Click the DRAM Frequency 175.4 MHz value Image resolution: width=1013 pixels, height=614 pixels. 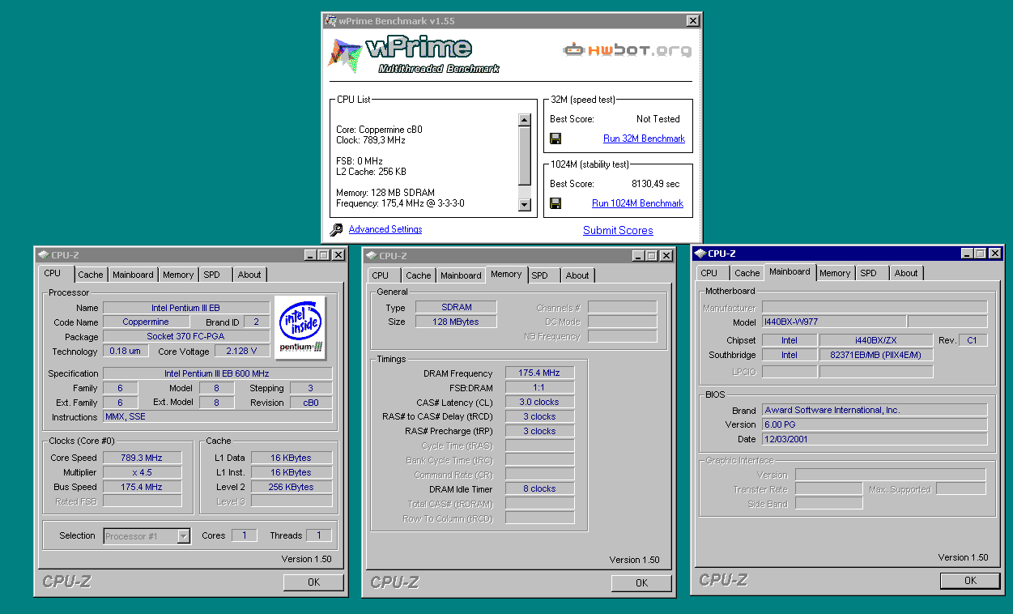539,373
